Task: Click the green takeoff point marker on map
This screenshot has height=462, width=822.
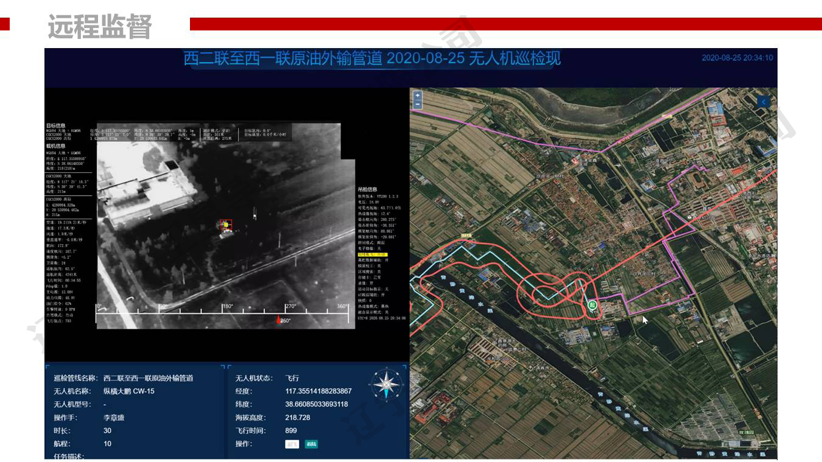Action: (x=592, y=305)
